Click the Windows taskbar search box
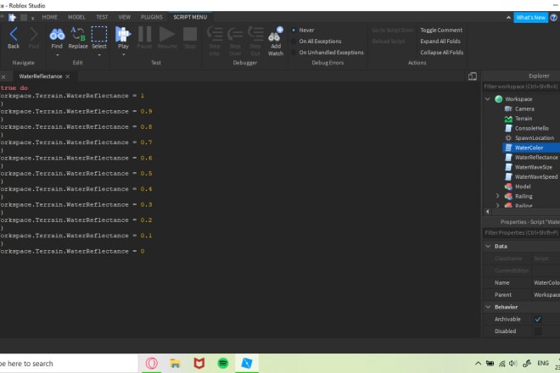Screen dimensions: 560x373 click(68, 364)
